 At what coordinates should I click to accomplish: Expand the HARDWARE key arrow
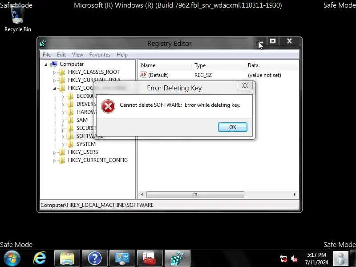point(63,113)
